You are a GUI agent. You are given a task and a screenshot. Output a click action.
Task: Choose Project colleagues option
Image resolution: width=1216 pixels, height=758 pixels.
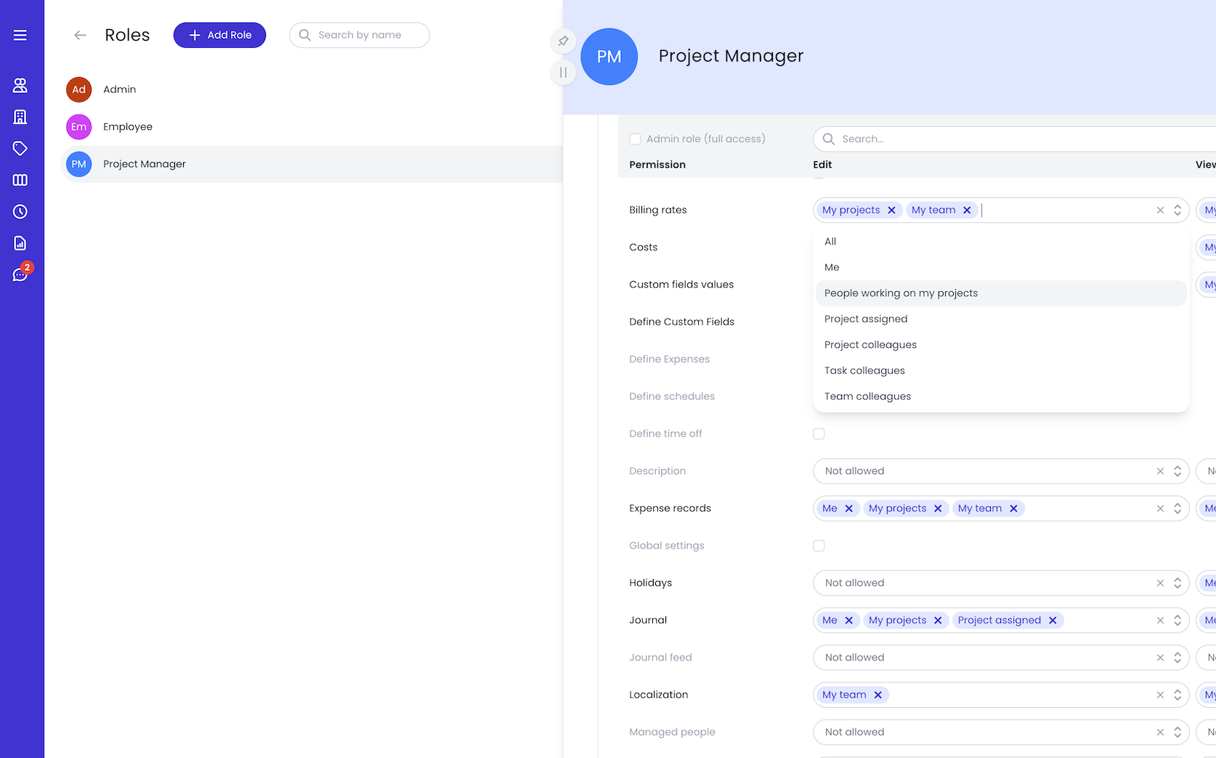(x=1001, y=345)
